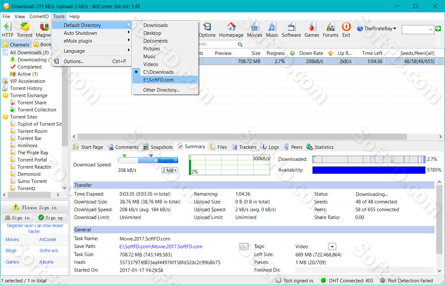
Task: Click the download speed limit slider bar
Action: pos(148,160)
